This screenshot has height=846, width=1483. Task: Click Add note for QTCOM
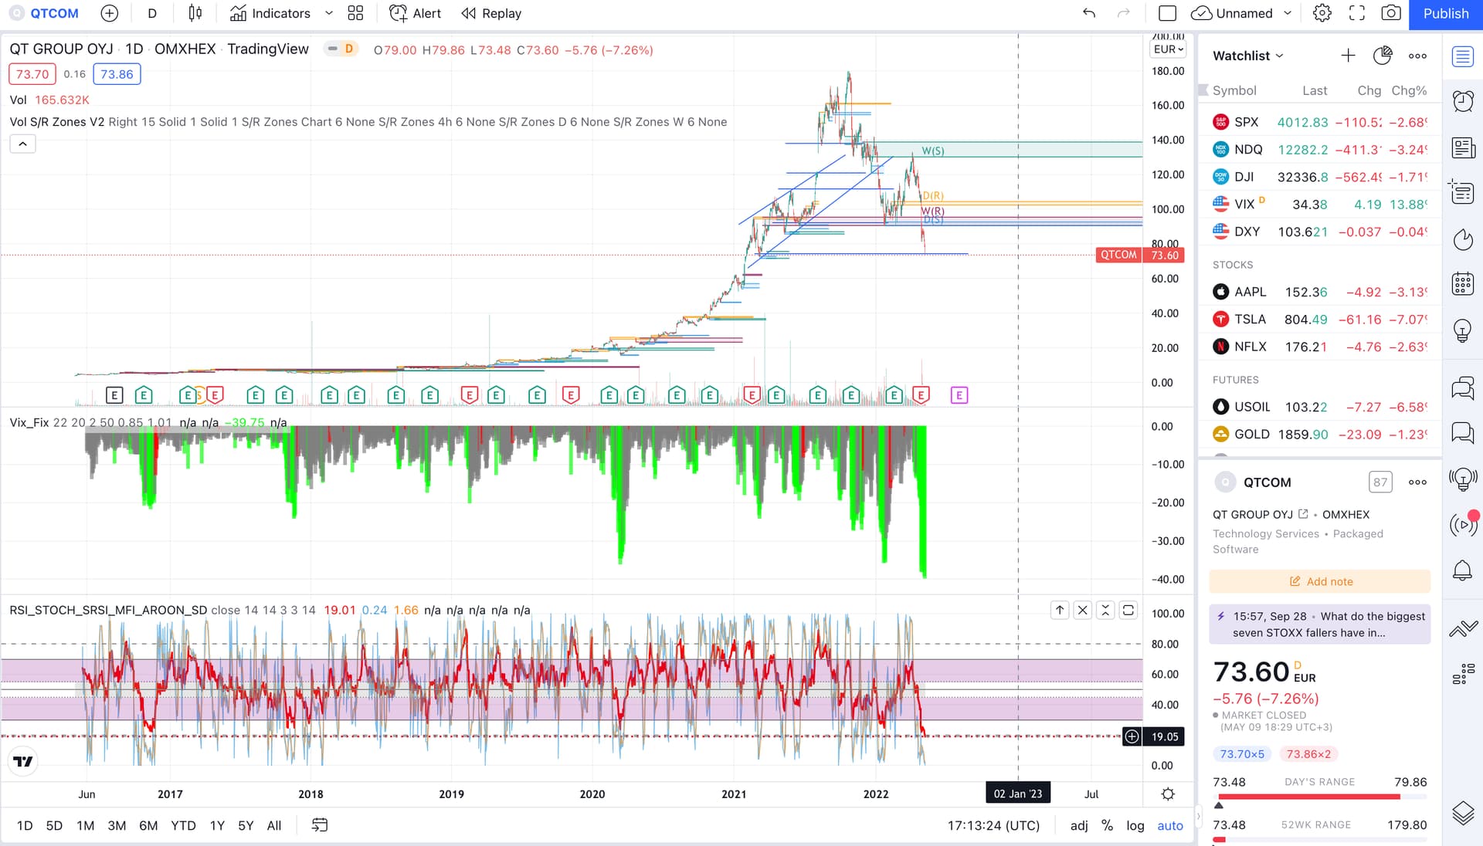click(1320, 581)
